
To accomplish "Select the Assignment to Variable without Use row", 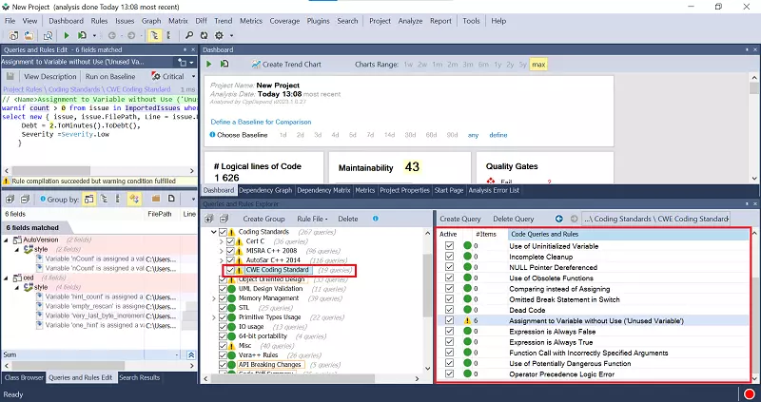I will [x=593, y=320].
